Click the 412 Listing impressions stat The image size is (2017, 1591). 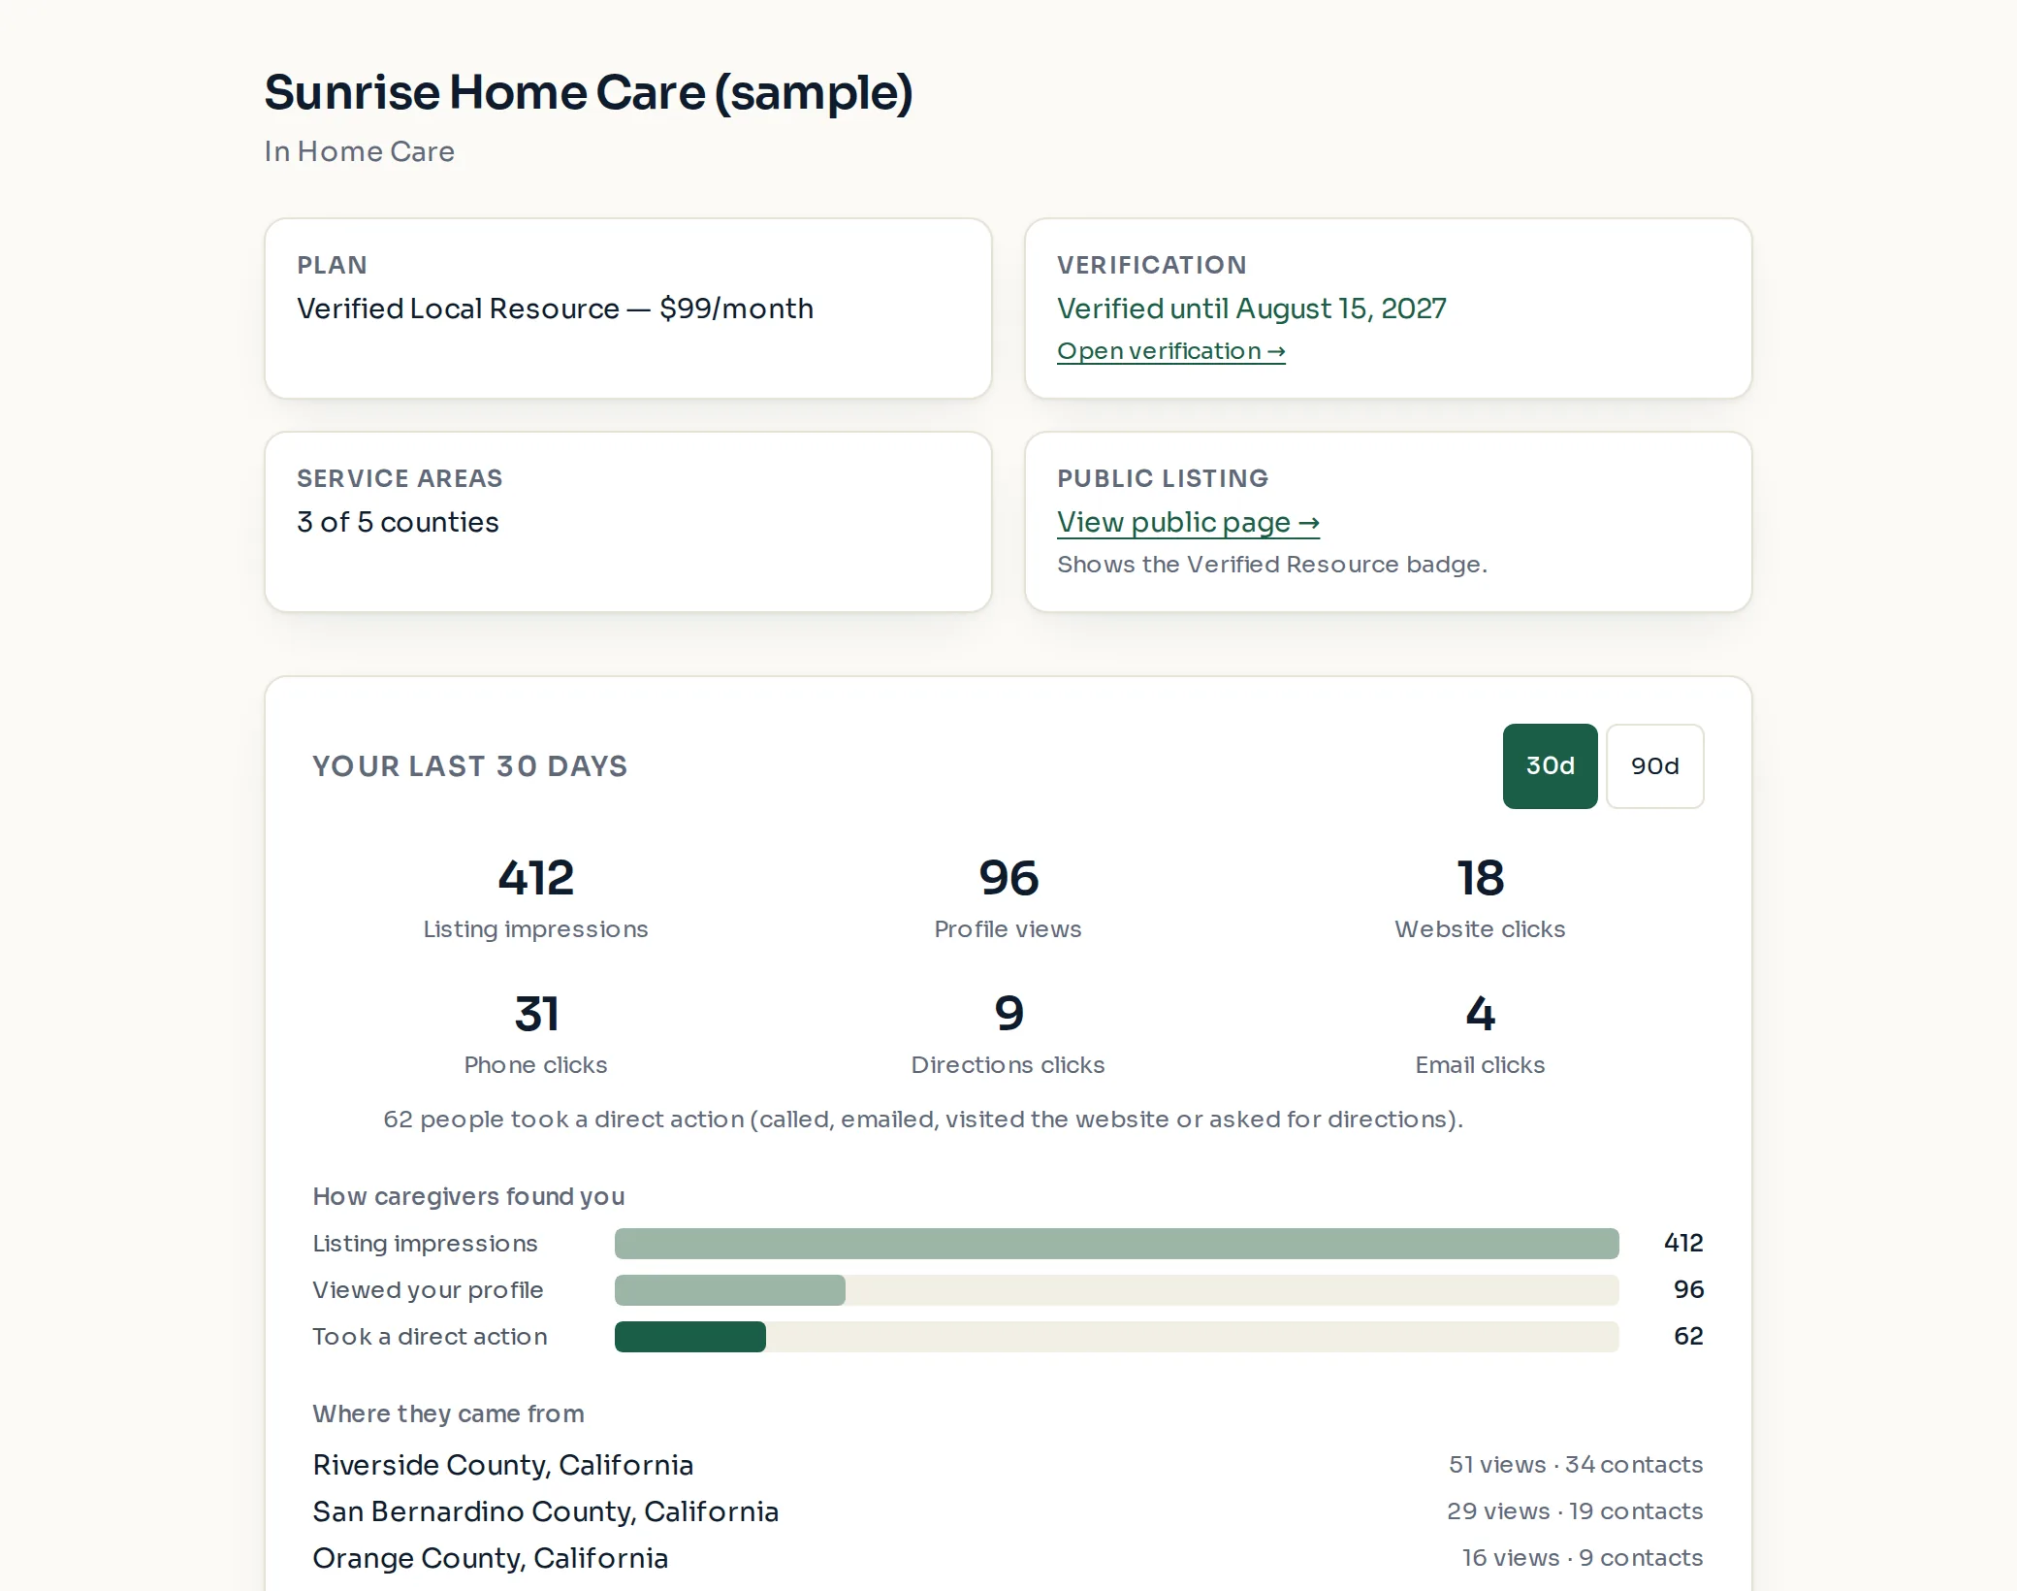(x=535, y=898)
